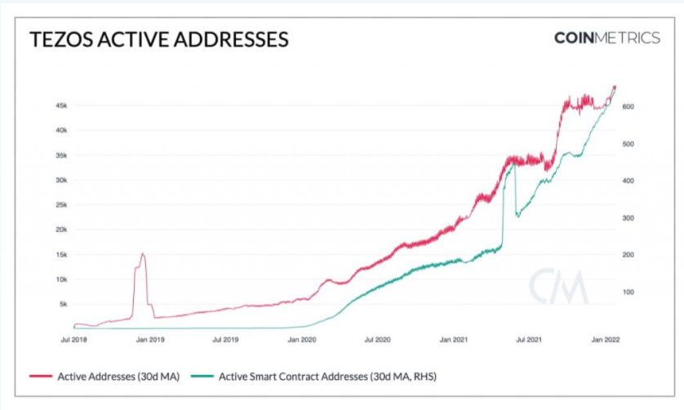Click the 5k left axis label
Image resolution: width=684 pixels, height=410 pixels.
[63, 305]
